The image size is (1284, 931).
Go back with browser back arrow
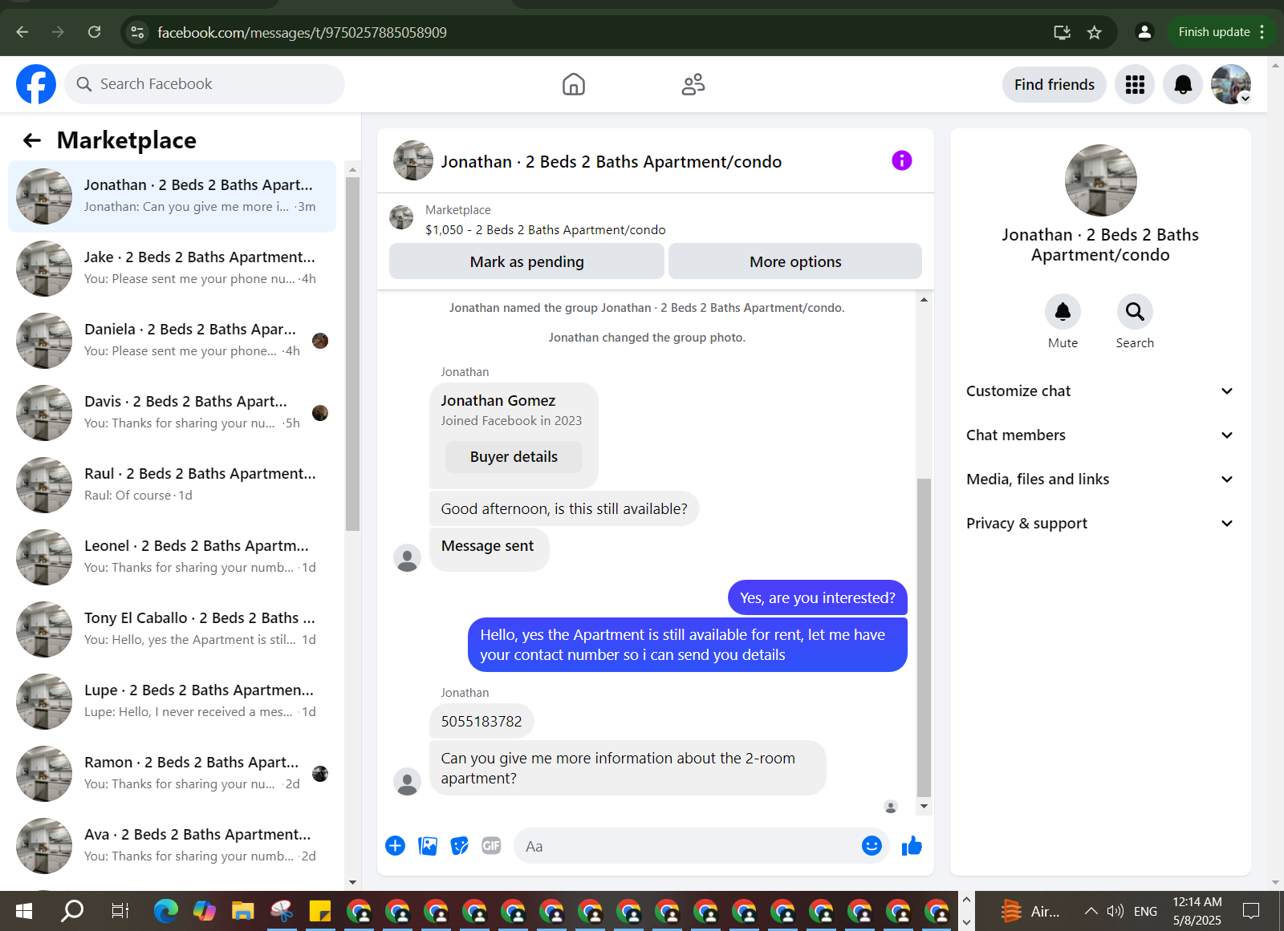click(x=22, y=32)
